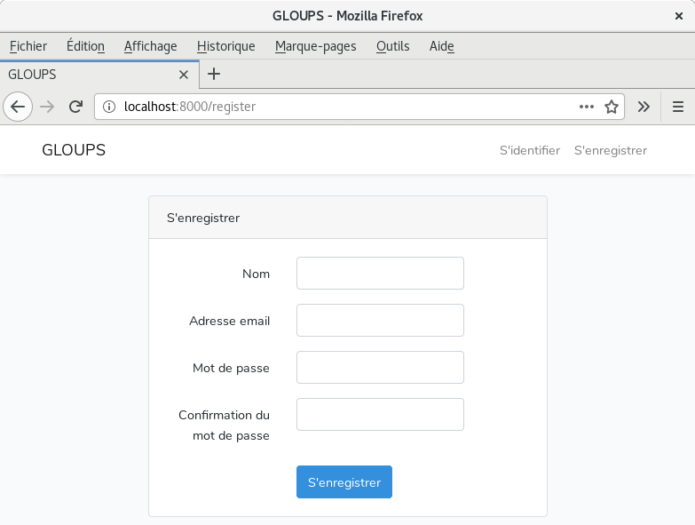
Task: Open the Fichier menu
Action: [28, 46]
